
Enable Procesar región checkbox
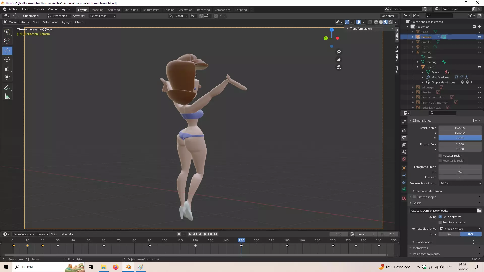click(440, 156)
